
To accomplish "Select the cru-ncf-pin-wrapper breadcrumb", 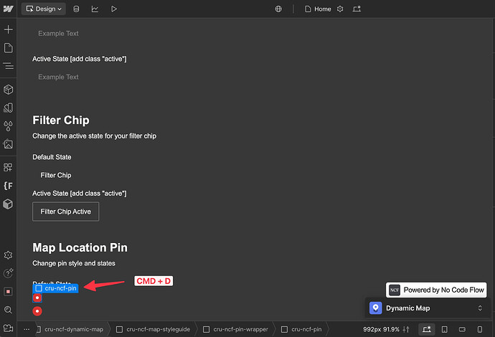I will [235, 329].
